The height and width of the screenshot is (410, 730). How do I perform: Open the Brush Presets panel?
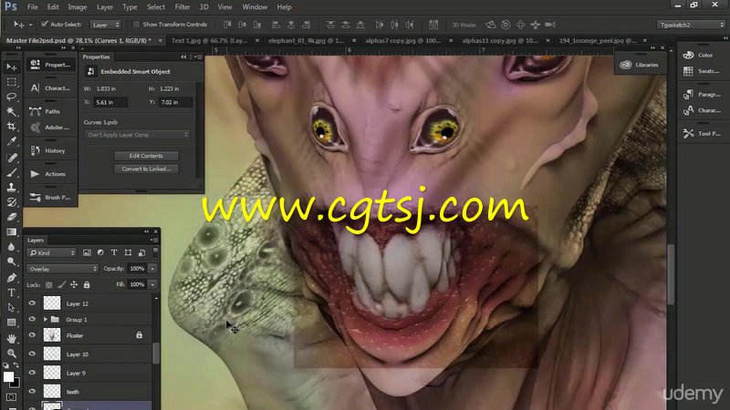[50, 198]
